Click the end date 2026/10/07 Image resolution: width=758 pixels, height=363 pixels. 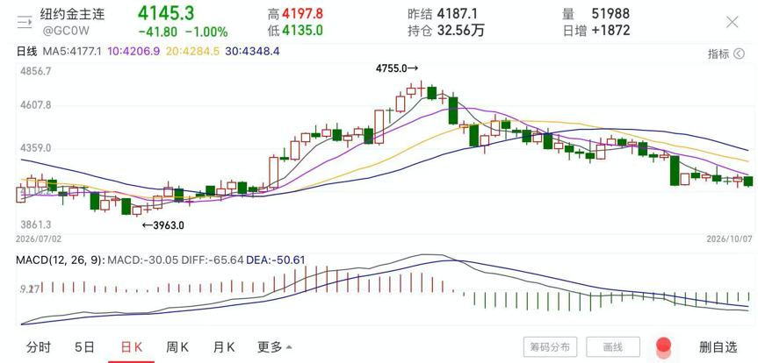pyautogui.click(x=729, y=239)
